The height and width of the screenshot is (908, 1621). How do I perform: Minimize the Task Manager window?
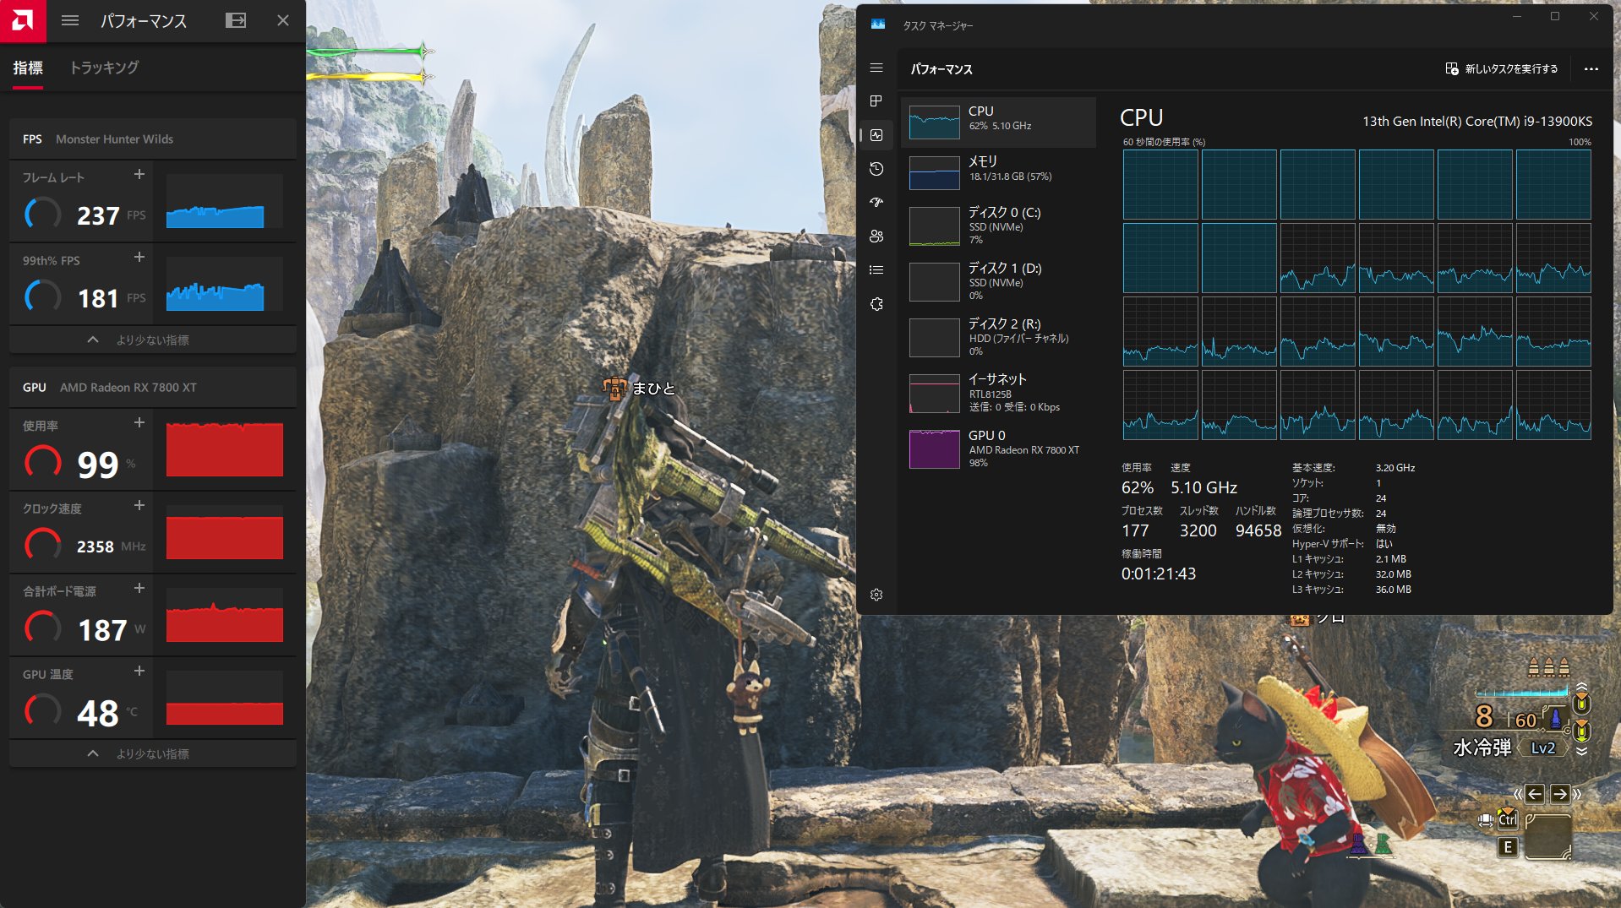(x=1516, y=16)
